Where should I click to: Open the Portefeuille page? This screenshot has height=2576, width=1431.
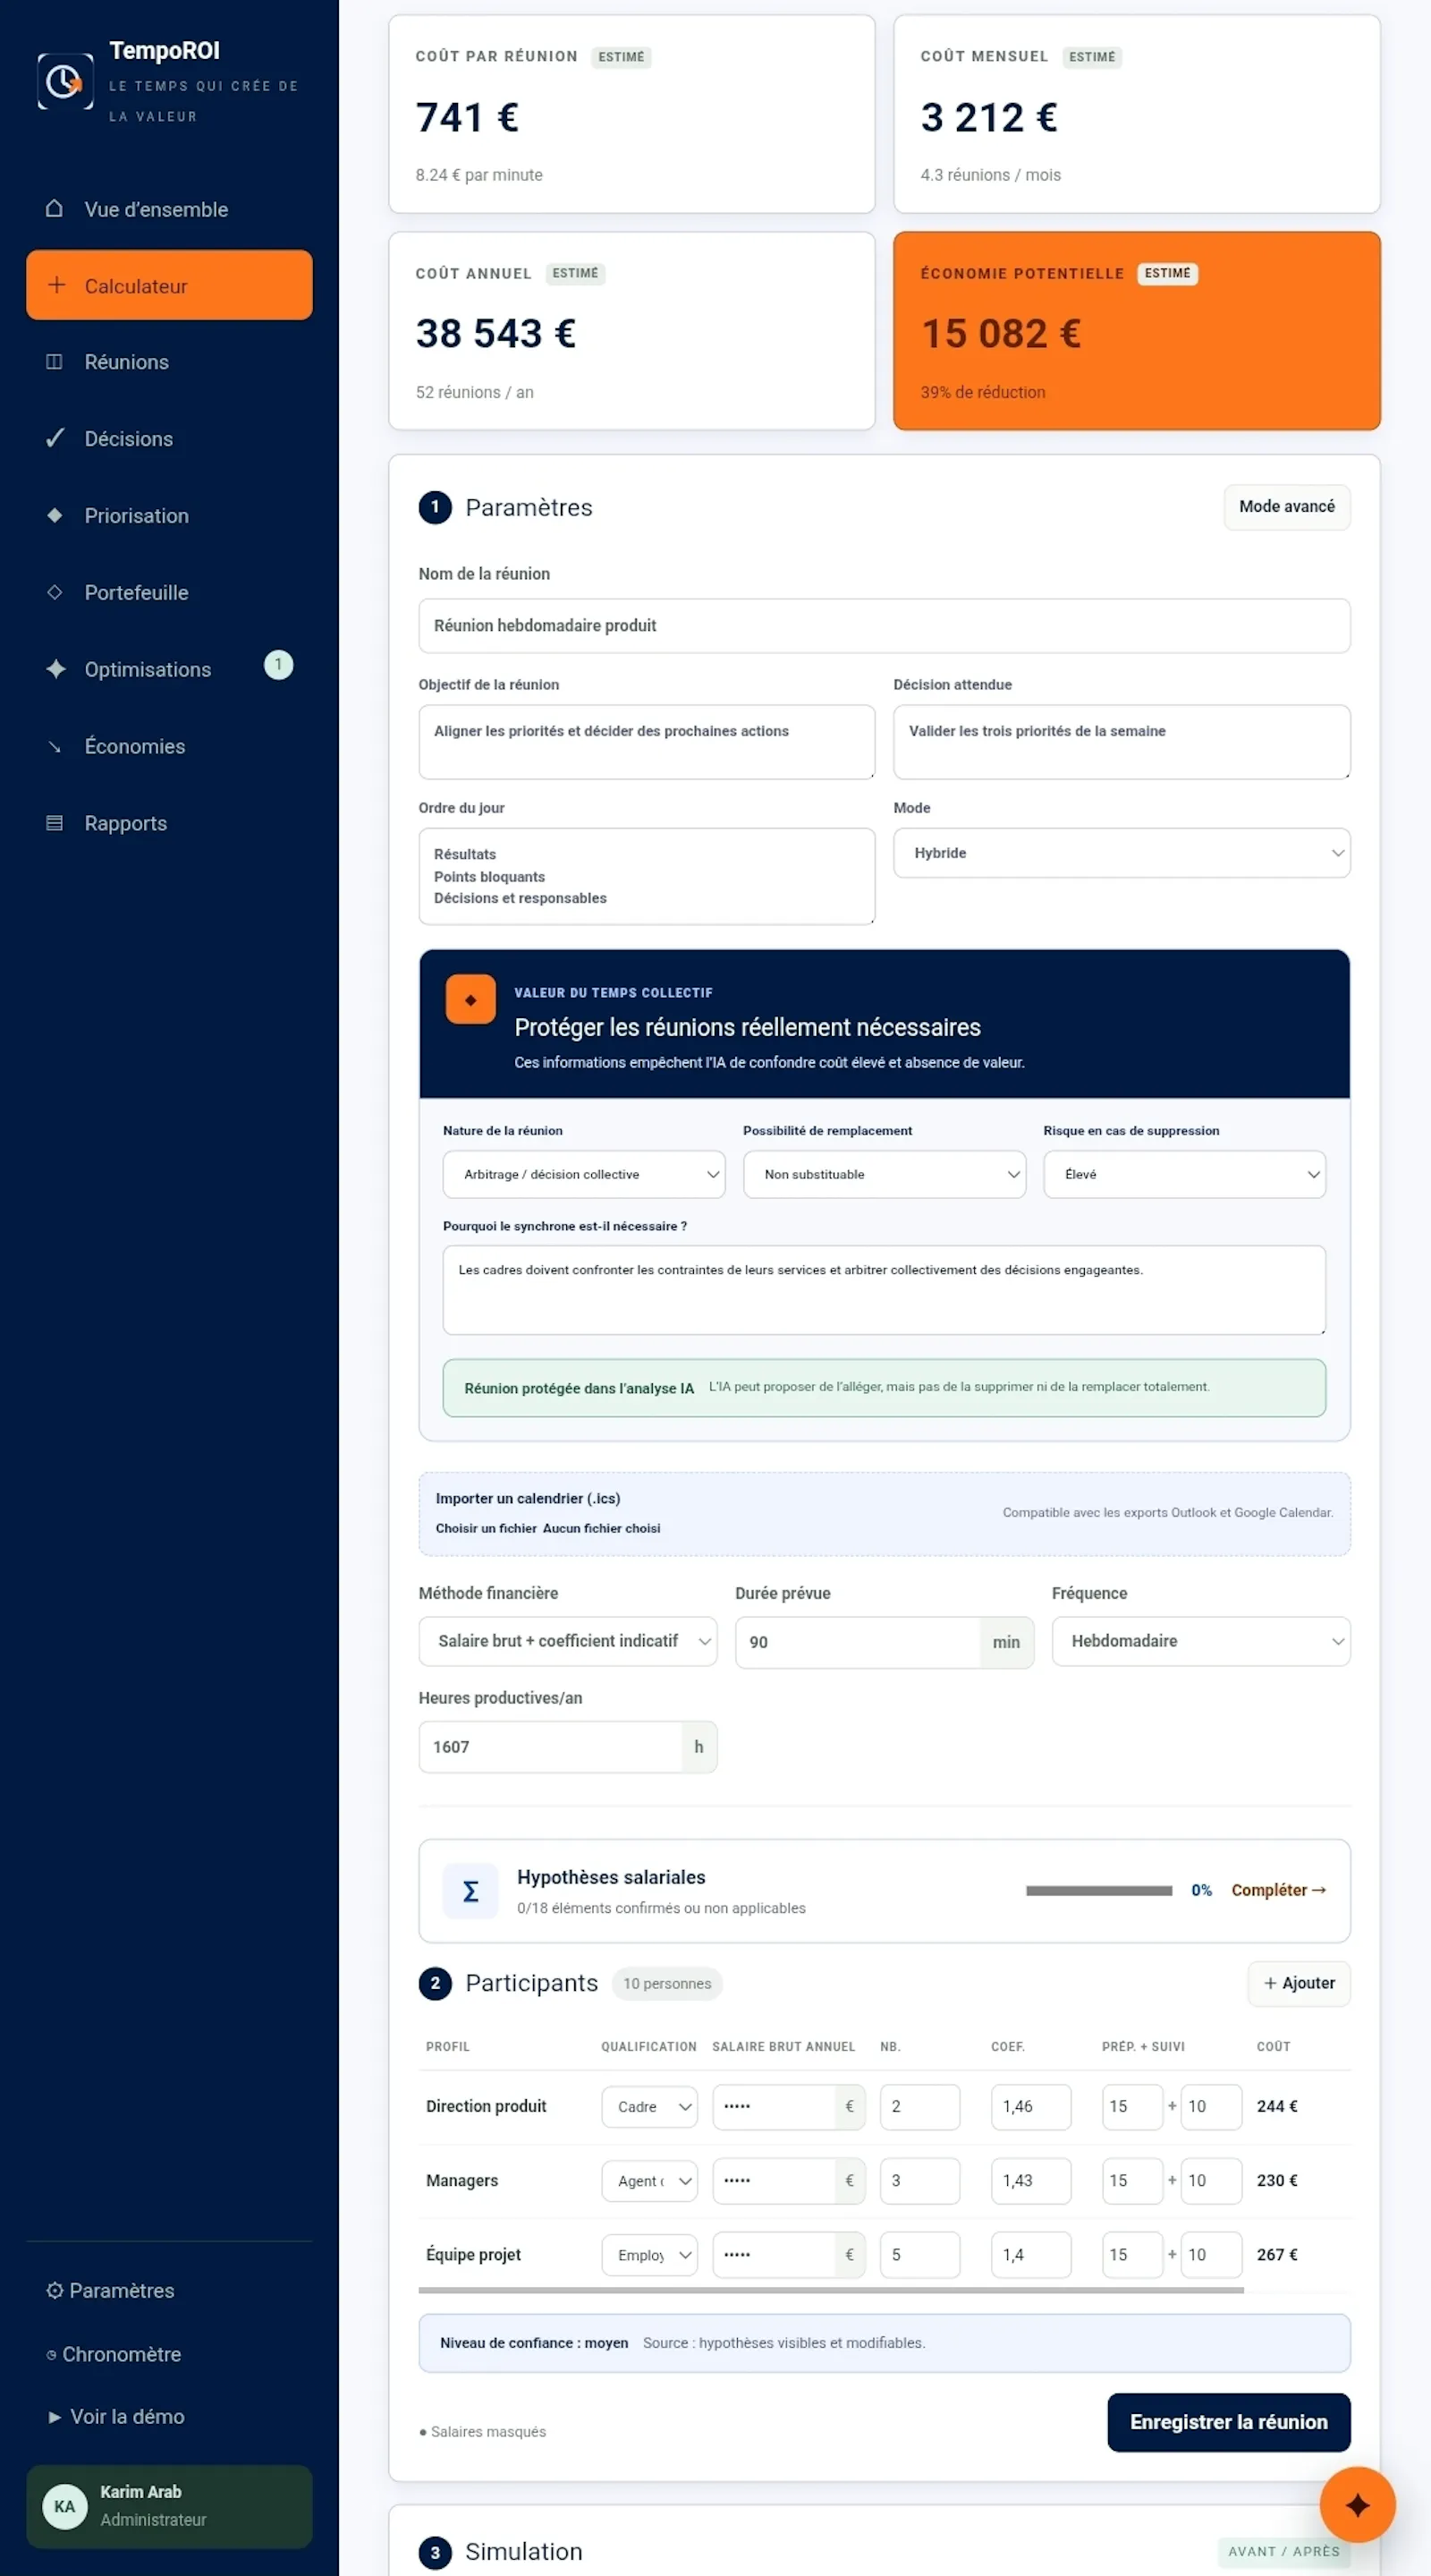pos(169,593)
